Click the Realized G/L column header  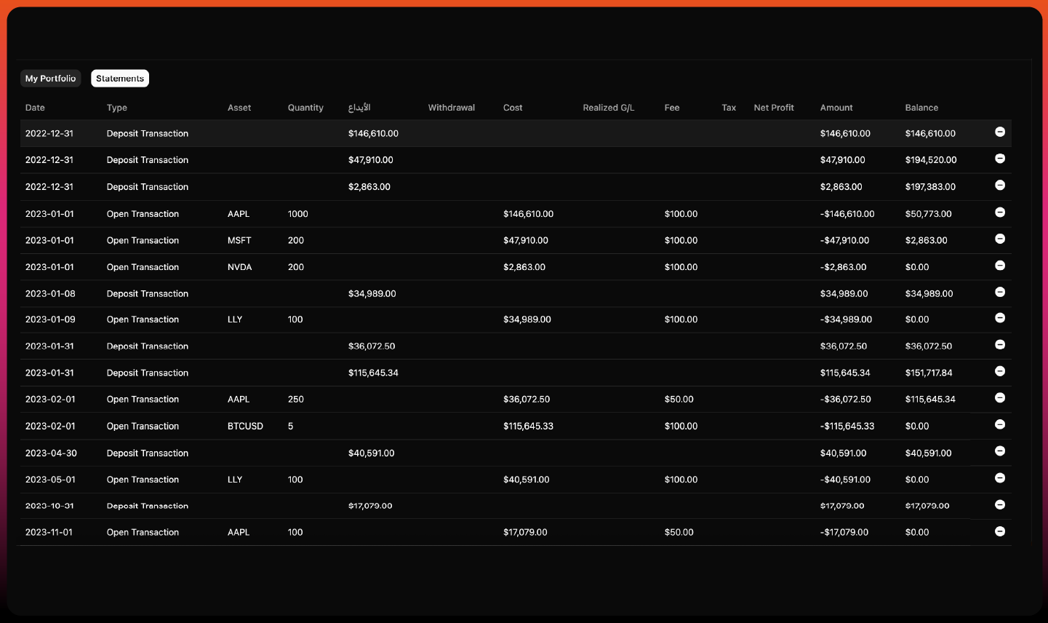click(608, 108)
